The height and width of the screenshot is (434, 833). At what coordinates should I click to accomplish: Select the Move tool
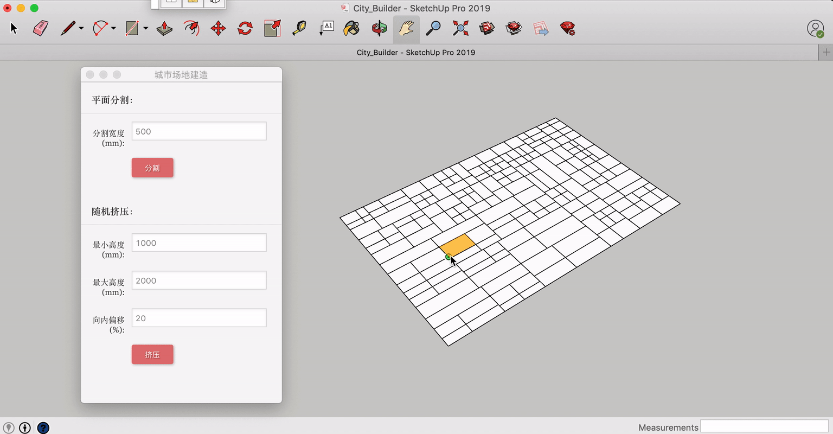click(218, 28)
